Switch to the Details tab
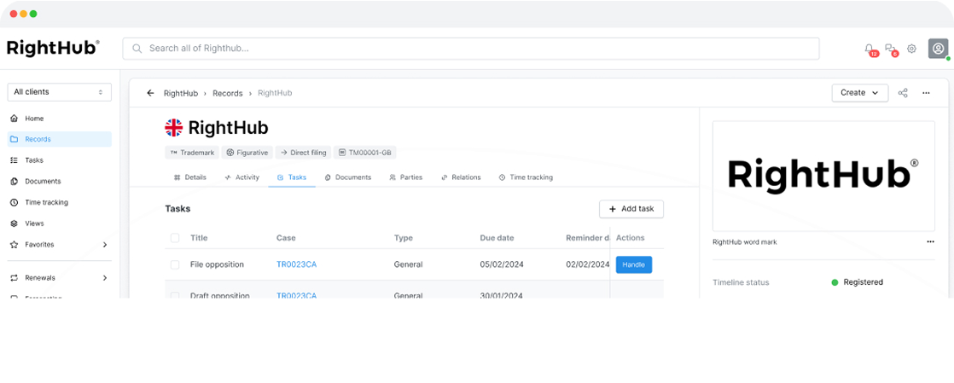This screenshot has width=954, height=383. [189, 177]
